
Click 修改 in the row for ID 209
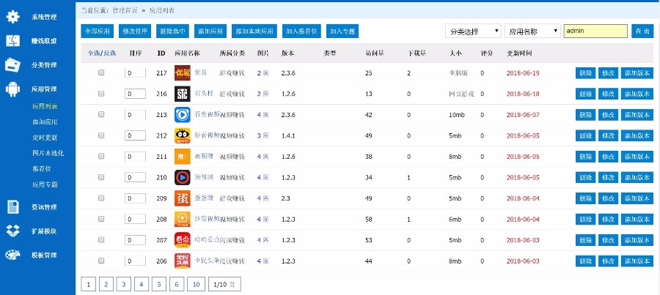pyautogui.click(x=608, y=198)
